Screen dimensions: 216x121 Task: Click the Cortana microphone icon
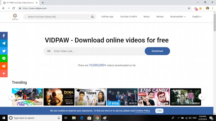[x=59, y=118]
